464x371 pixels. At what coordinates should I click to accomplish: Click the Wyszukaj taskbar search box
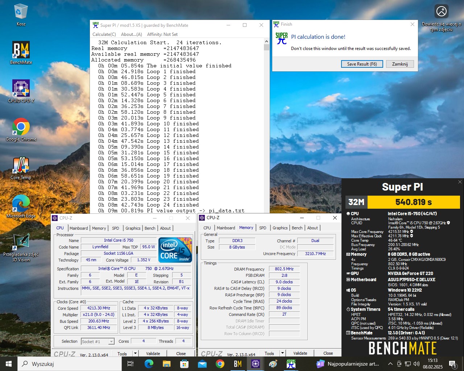pyautogui.click(x=70, y=364)
